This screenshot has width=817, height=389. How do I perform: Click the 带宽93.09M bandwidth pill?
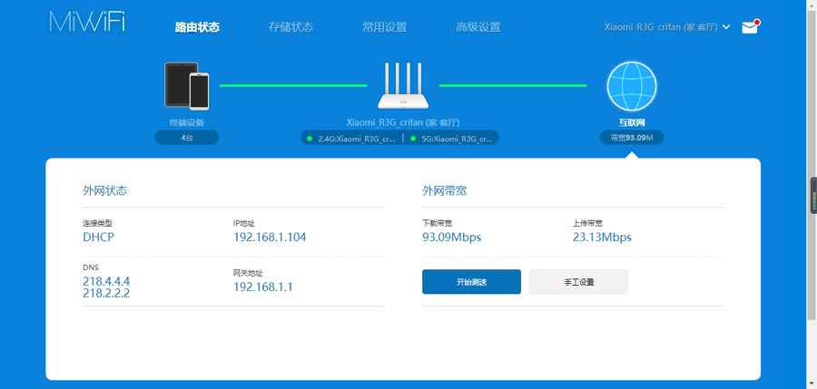tap(632, 138)
